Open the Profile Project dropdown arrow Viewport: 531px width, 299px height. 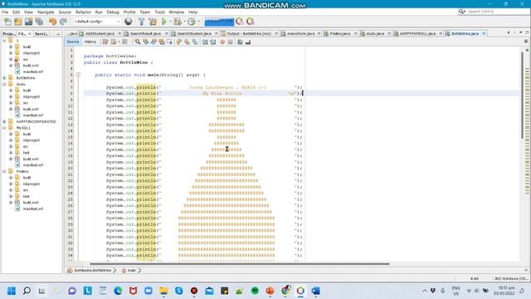coord(198,22)
